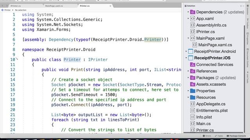The height and width of the screenshot is (140, 250).
Task: Collapse the ReceiptPrinter.iOS project
Action: tap(186, 58)
